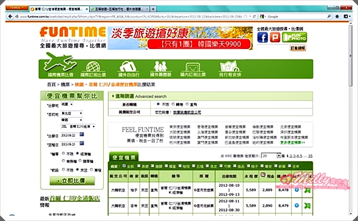Screen dimensions: 358x221
Task: Open the departure date calendar icon
Action: pyautogui.click(x=82, y=134)
